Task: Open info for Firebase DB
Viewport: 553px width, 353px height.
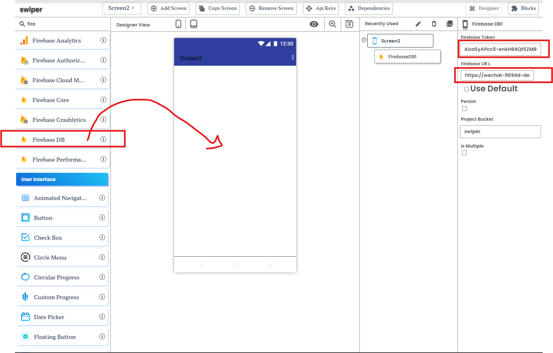Action: click(103, 140)
